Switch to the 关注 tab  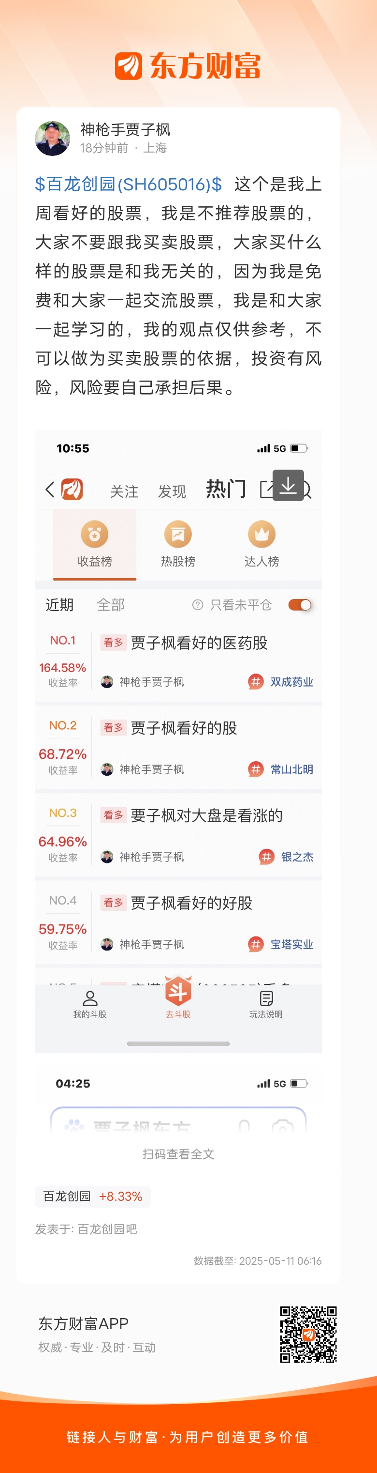(124, 491)
